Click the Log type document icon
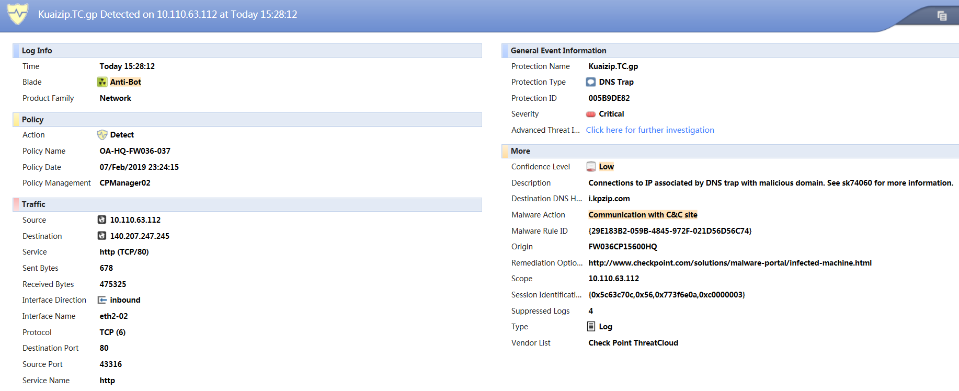 [591, 327]
